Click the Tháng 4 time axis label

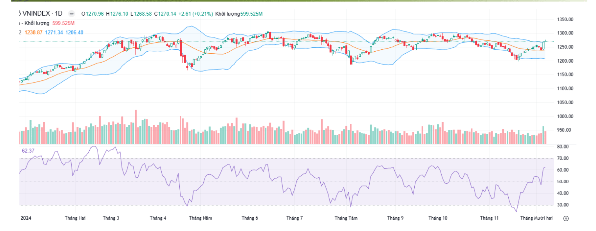[158, 218]
